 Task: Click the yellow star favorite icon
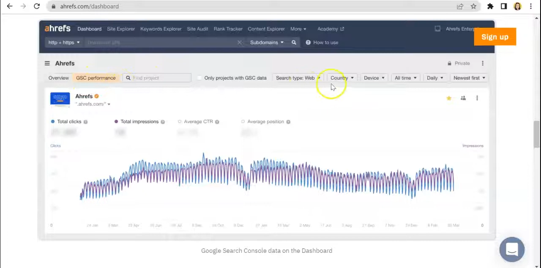449,98
